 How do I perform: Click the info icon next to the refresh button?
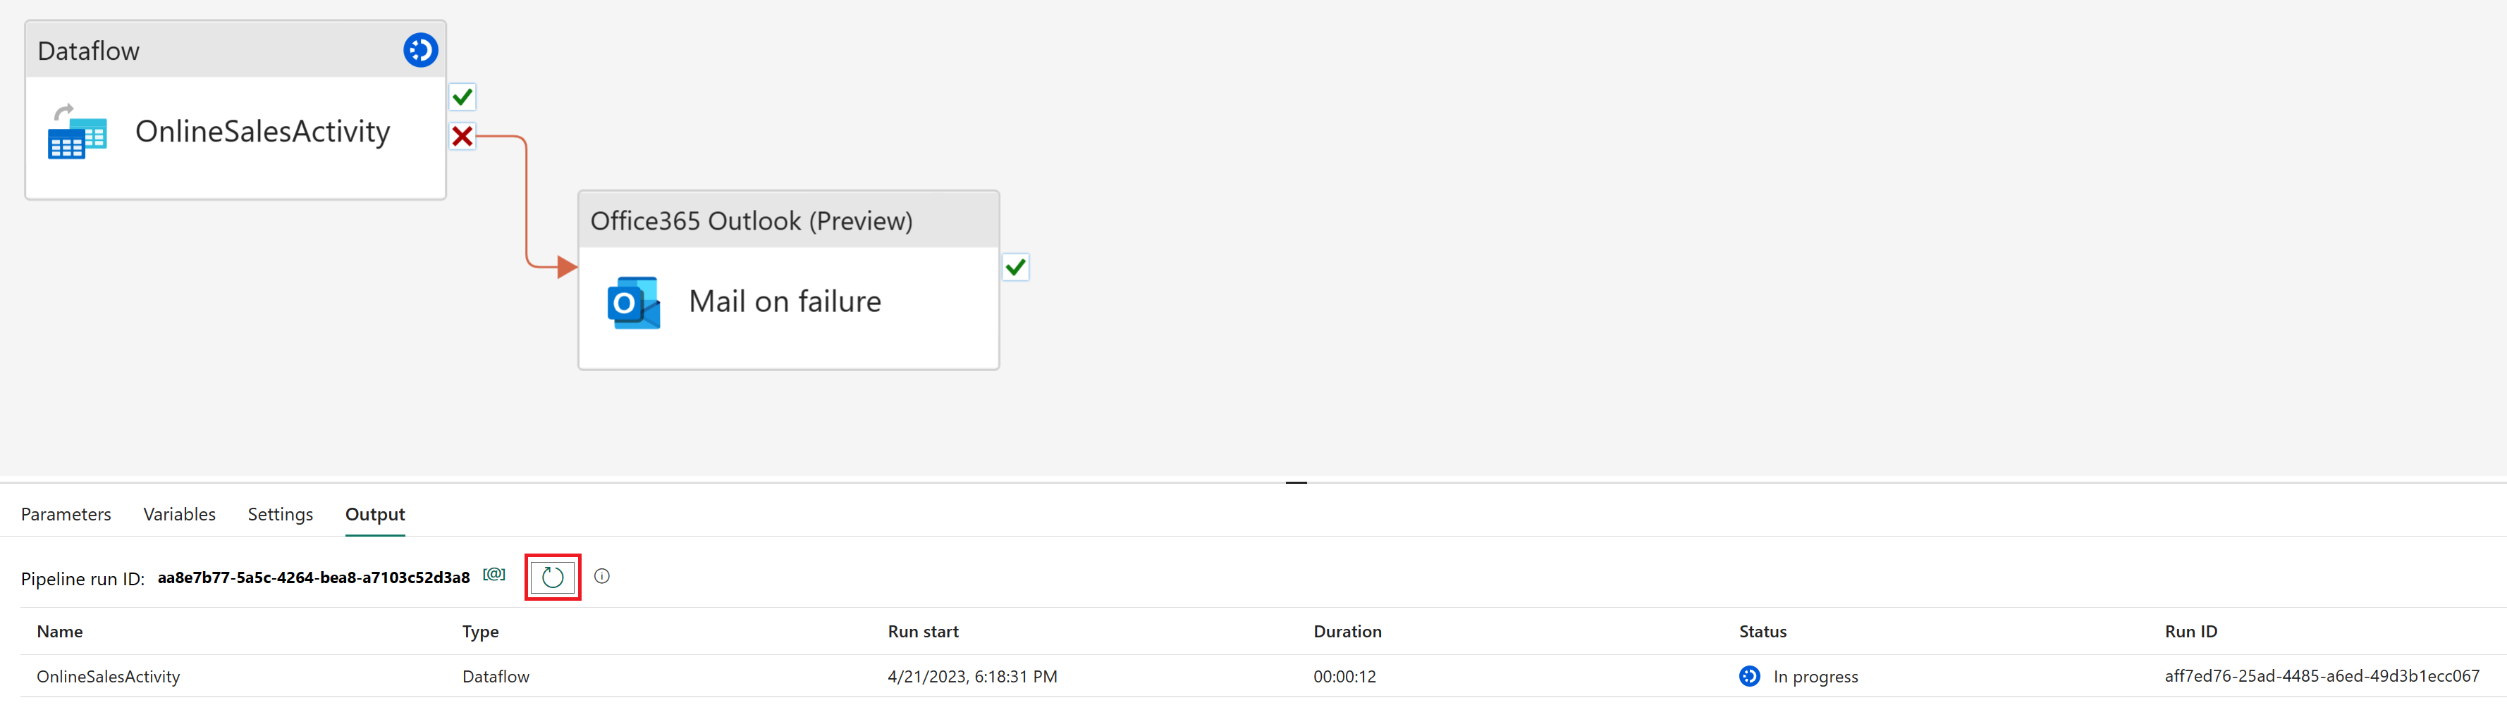pos(602,576)
